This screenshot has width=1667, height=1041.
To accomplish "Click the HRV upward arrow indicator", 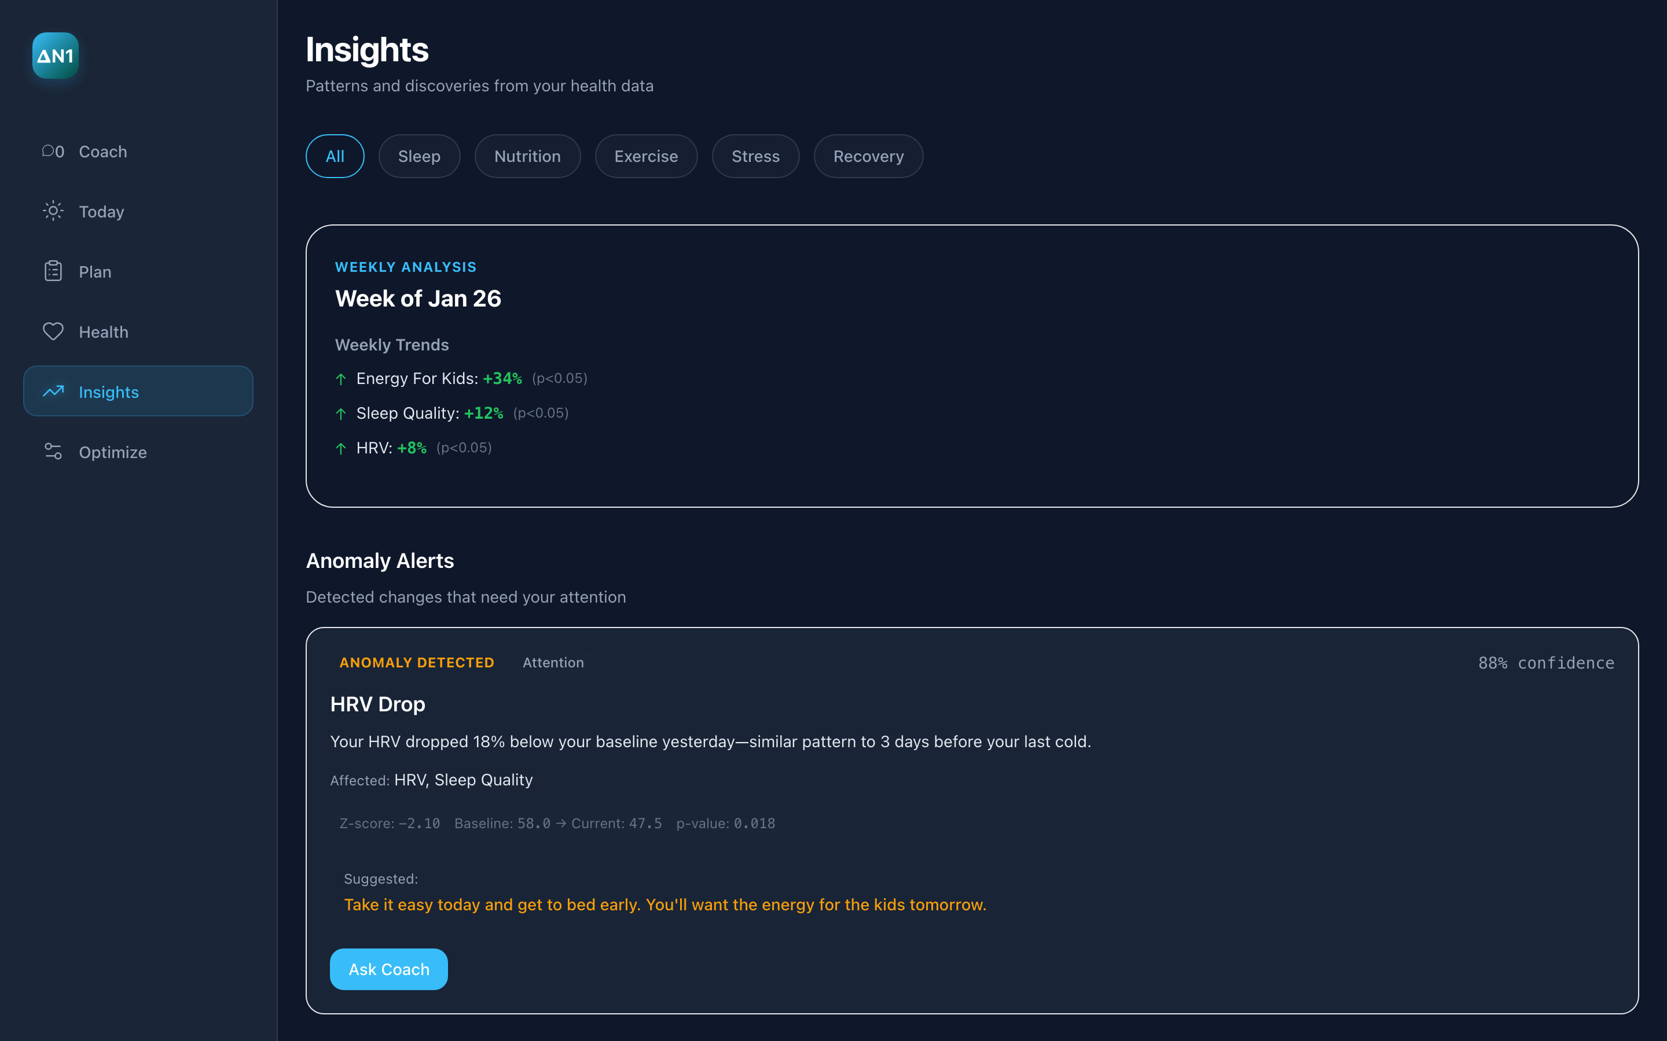I will pyautogui.click(x=341, y=448).
